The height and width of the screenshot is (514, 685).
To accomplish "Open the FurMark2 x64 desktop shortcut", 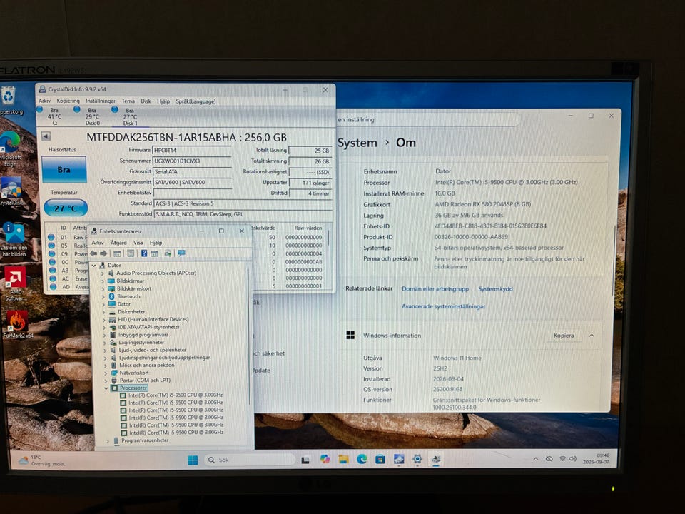I will [17, 324].
